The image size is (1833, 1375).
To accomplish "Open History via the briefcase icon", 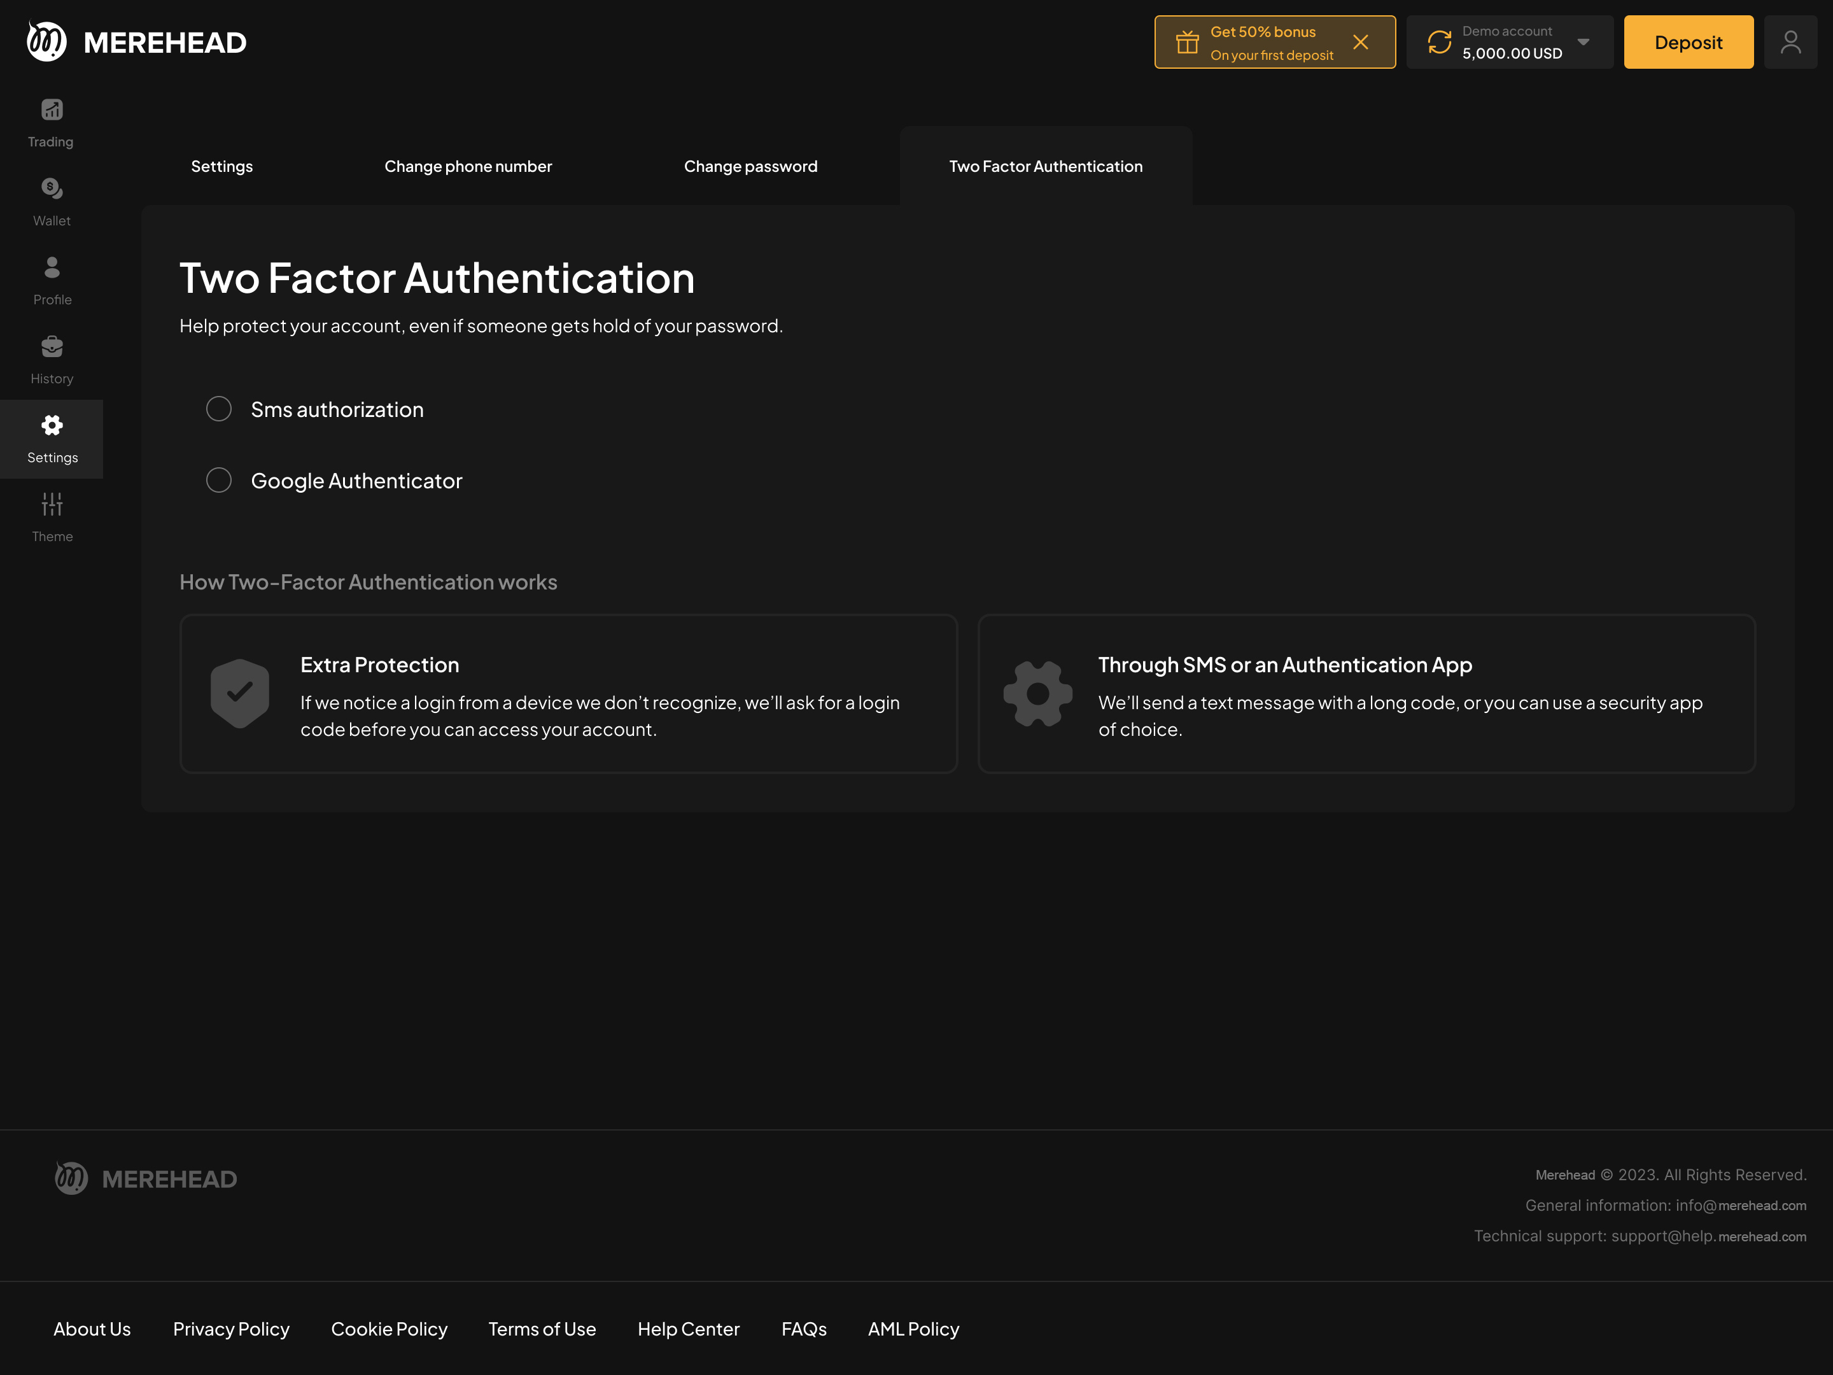I will 52,346.
